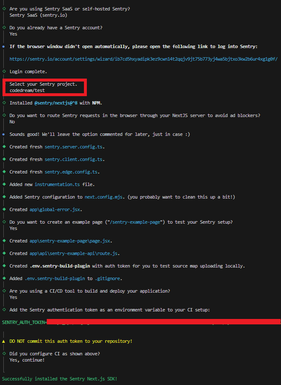Click the bold '.env.sentry-build-plugin' in the Created line

[60, 266]
